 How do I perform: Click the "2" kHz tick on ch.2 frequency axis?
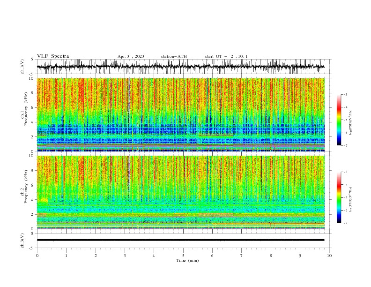[33, 214]
